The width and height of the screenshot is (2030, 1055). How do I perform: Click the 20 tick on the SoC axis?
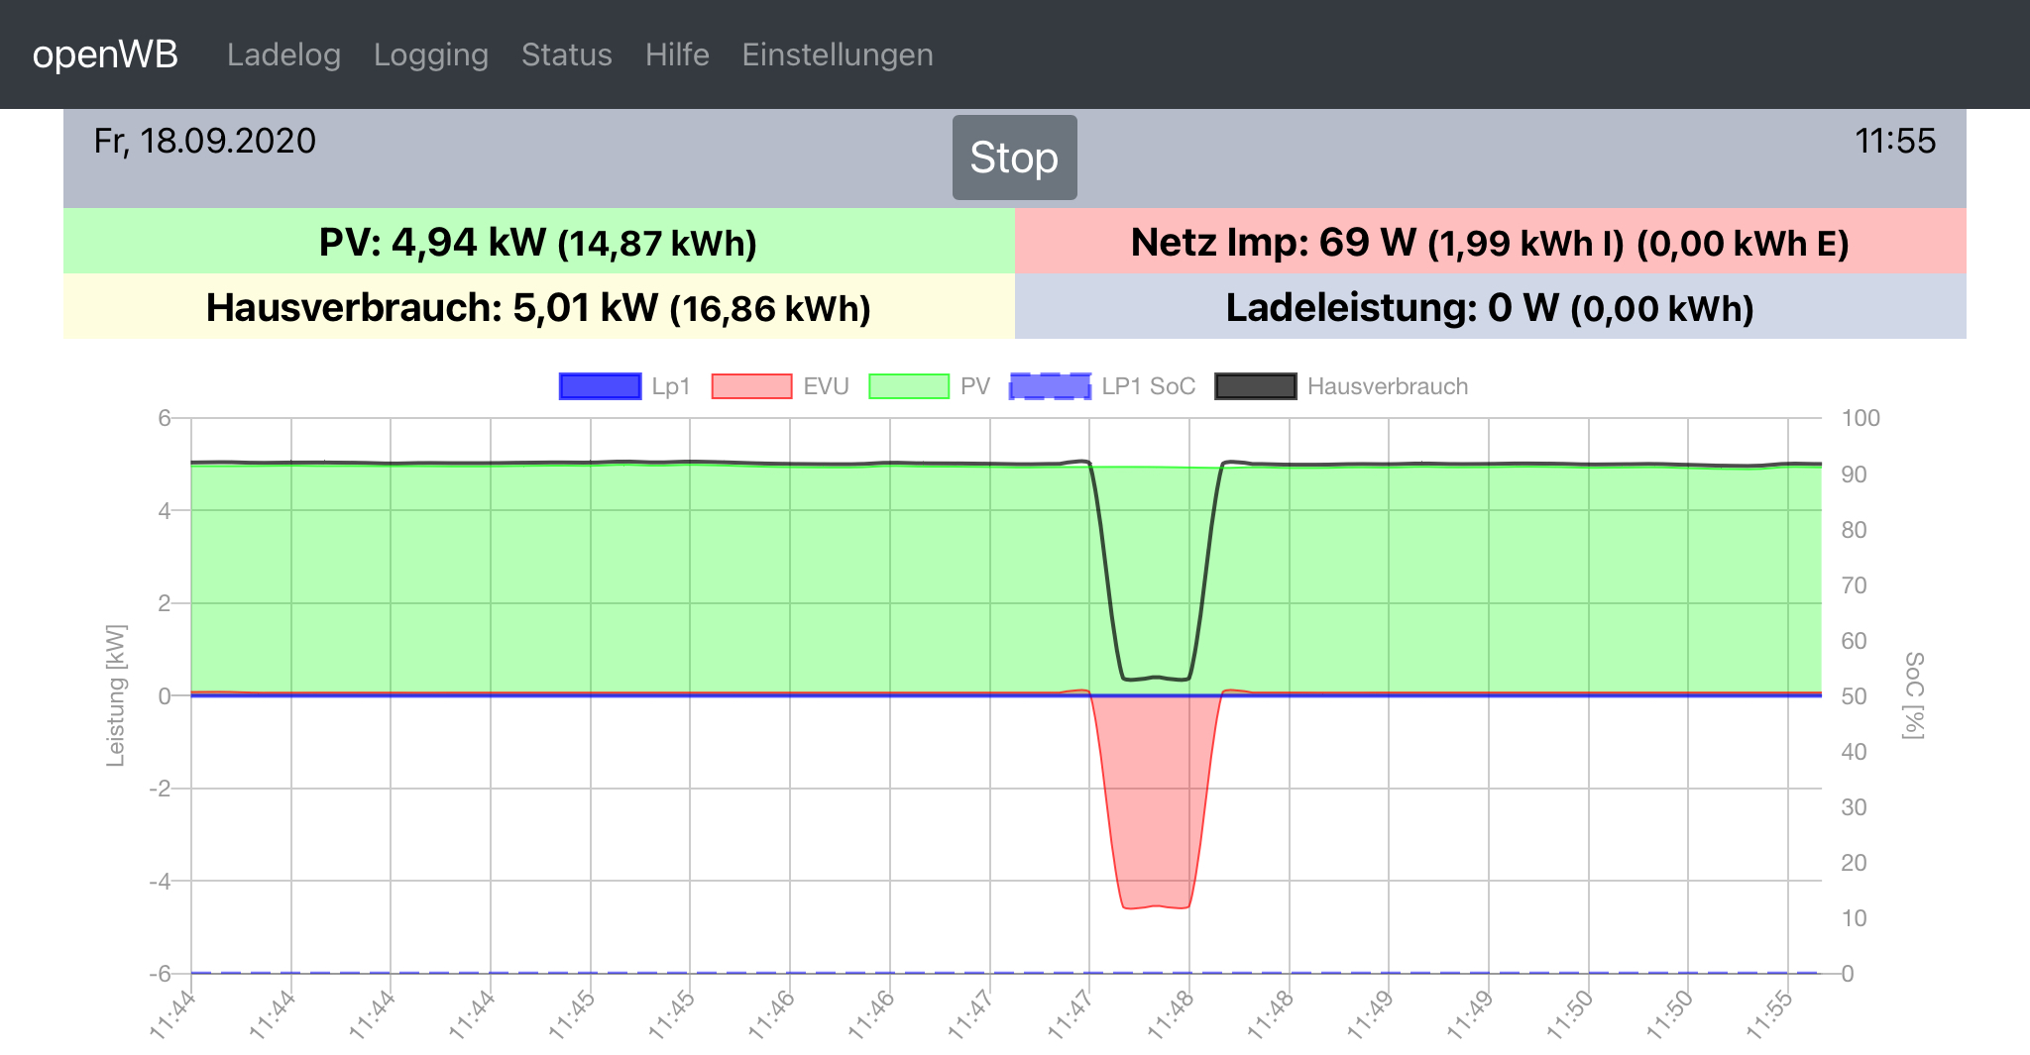click(1855, 863)
